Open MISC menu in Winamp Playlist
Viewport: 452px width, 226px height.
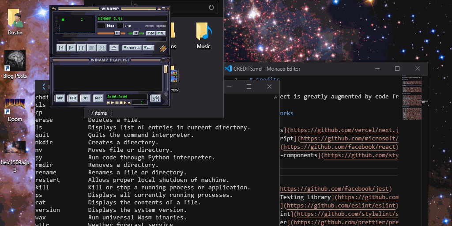pyautogui.click(x=98, y=98)
